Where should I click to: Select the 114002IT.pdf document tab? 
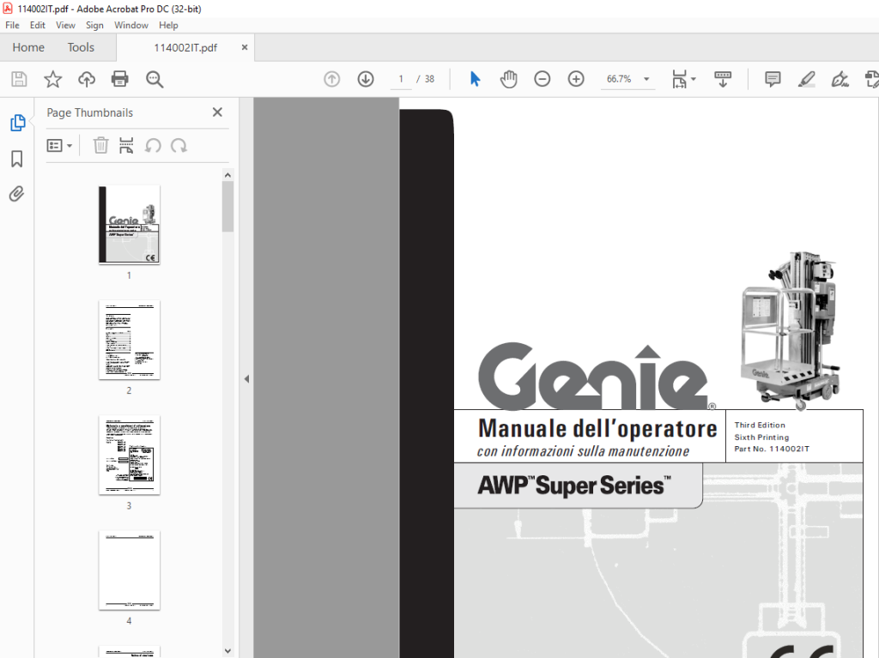point(185,48)
